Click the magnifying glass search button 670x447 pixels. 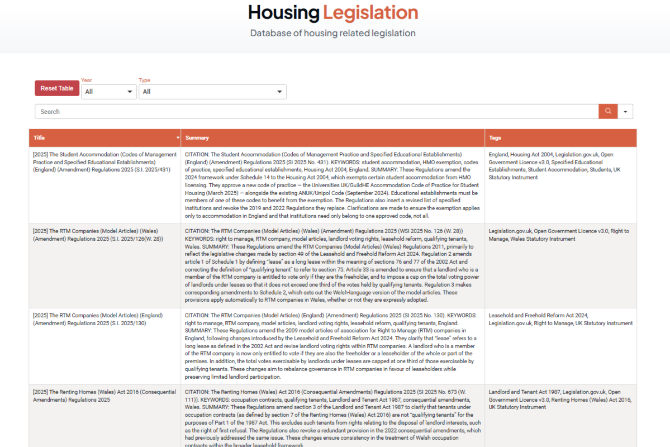tap(608, 111)
